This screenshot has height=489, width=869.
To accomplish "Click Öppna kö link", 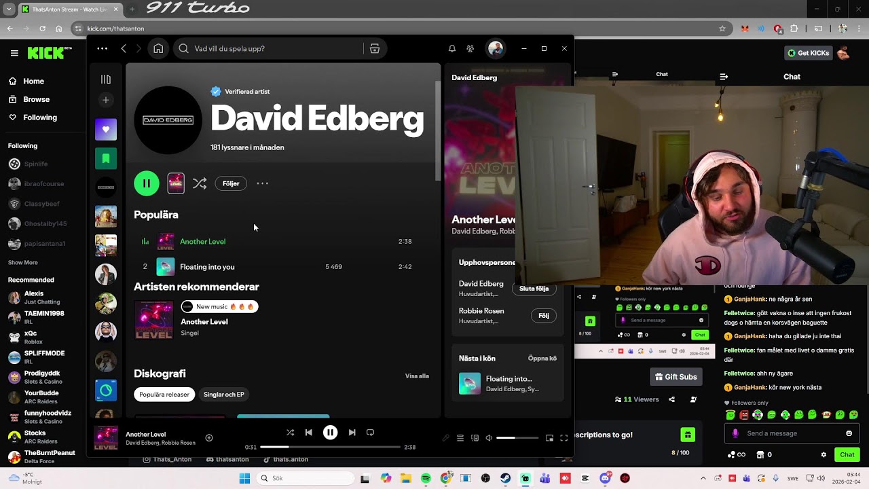I will point(542,359).
